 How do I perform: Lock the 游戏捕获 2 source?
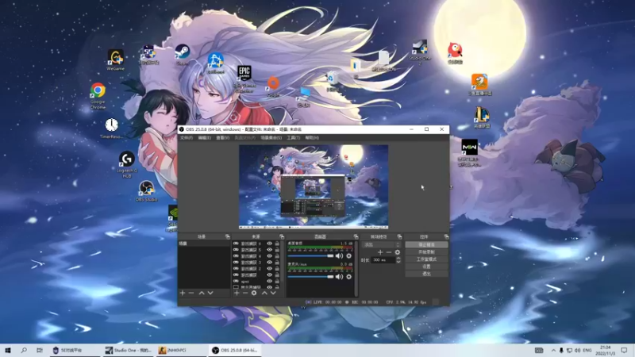[277, 269]
